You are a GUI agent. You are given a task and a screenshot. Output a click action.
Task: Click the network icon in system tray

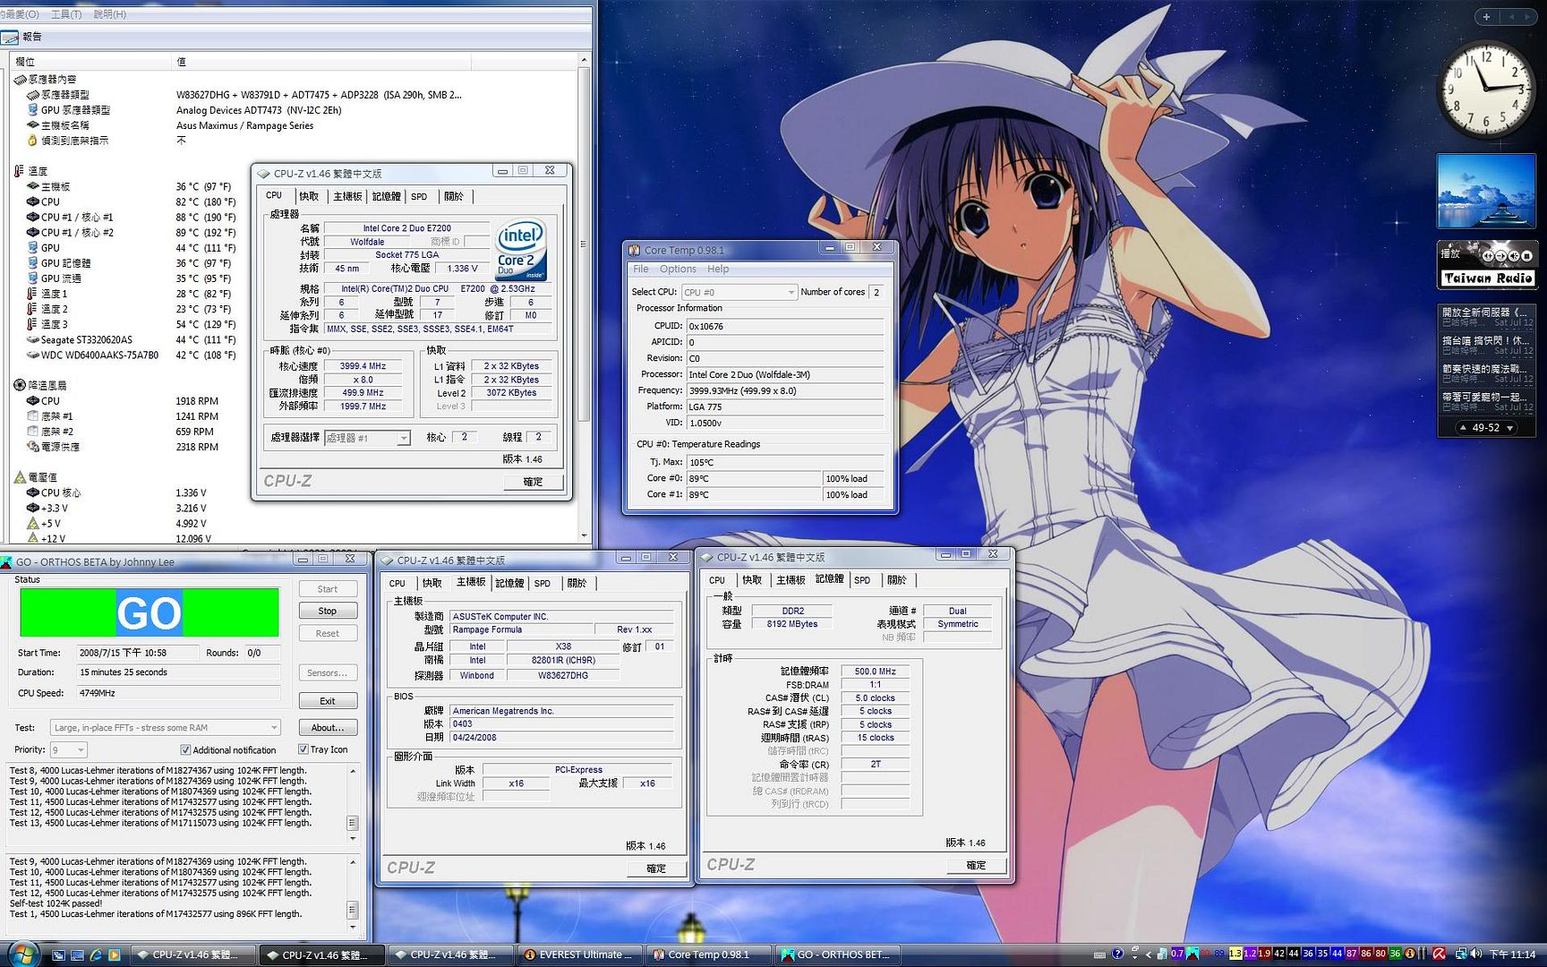pyautogui.click(x=1461, y=954)
